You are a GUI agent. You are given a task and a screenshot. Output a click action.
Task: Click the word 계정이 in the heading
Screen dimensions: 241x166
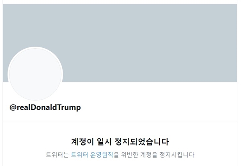[x=82, y=142]
